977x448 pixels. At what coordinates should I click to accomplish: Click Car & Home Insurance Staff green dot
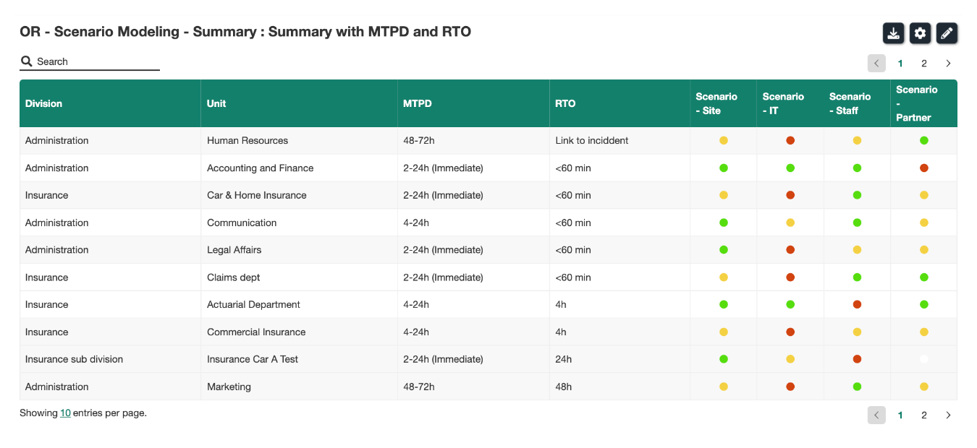(857, 195)
